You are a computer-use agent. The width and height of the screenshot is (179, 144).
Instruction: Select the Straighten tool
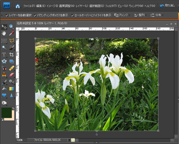click(x=11, y=62)
